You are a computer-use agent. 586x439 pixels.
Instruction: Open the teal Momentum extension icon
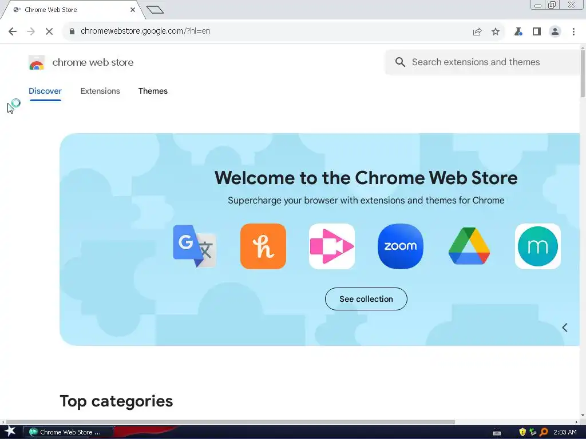pyautogui.click(x=538, y=246)
